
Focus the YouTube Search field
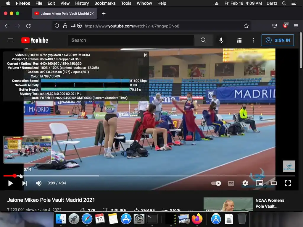click(131, 40)
